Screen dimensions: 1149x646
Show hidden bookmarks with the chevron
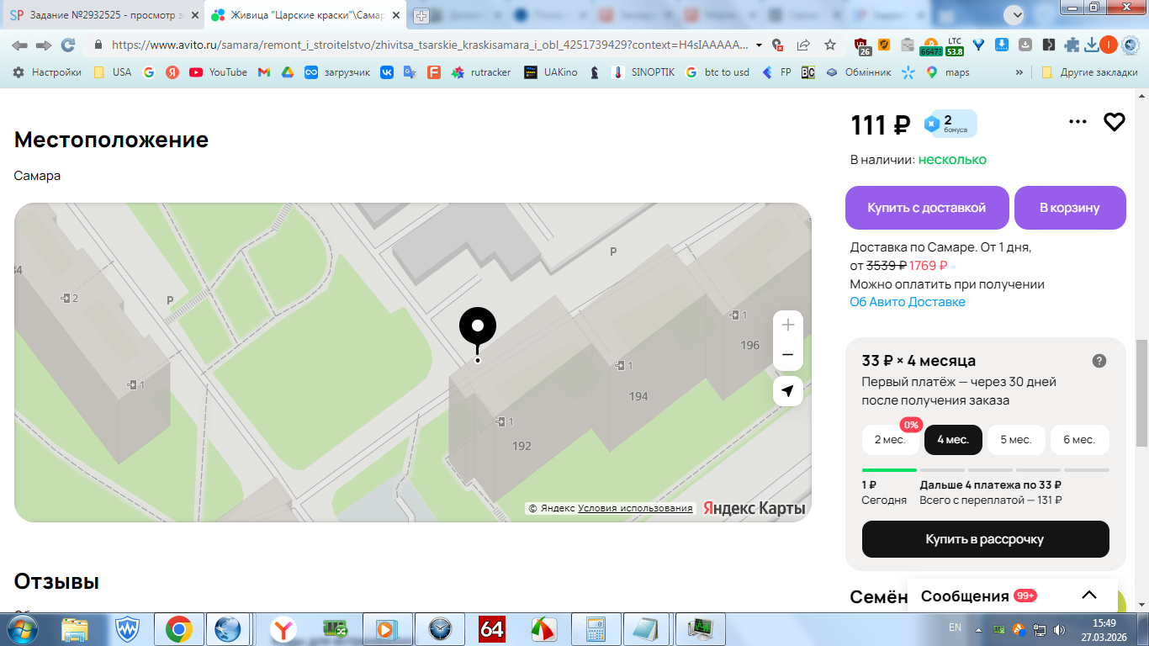click(x=1019, y=72)
